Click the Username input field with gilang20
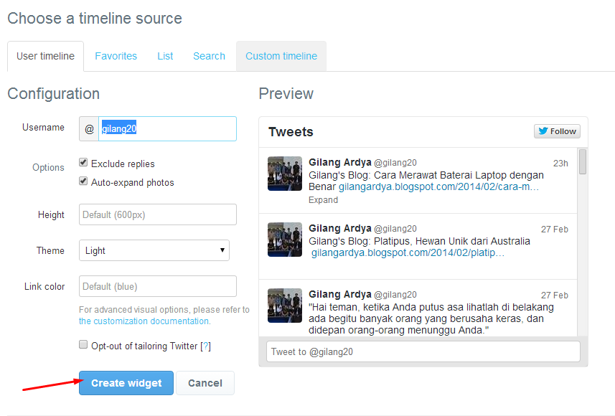Screen dimensions: 615x416 [167, 128]
